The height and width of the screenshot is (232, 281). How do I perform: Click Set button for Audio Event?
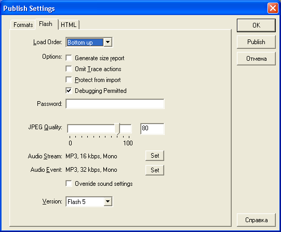(155, 170)
